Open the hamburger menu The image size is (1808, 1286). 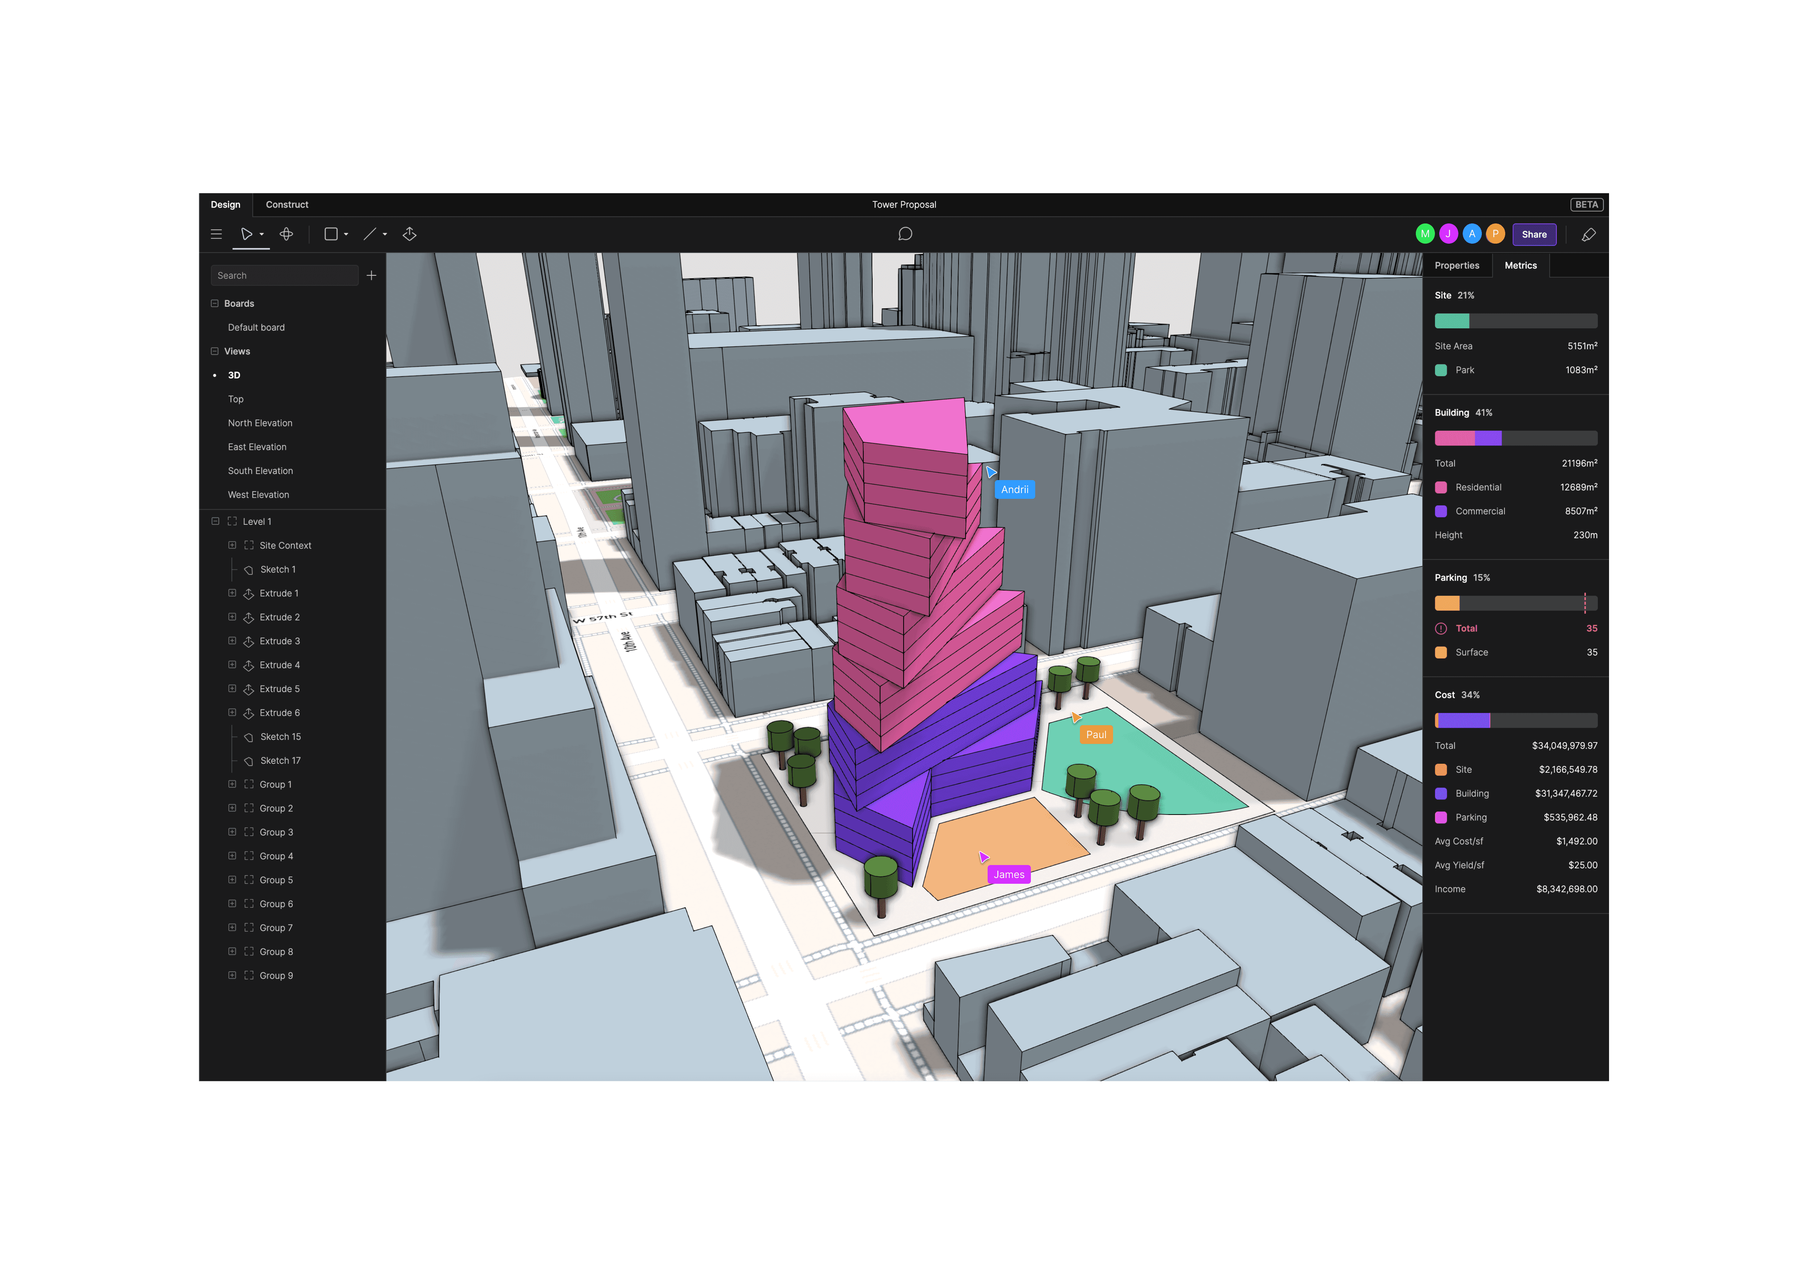pos(216,234)
